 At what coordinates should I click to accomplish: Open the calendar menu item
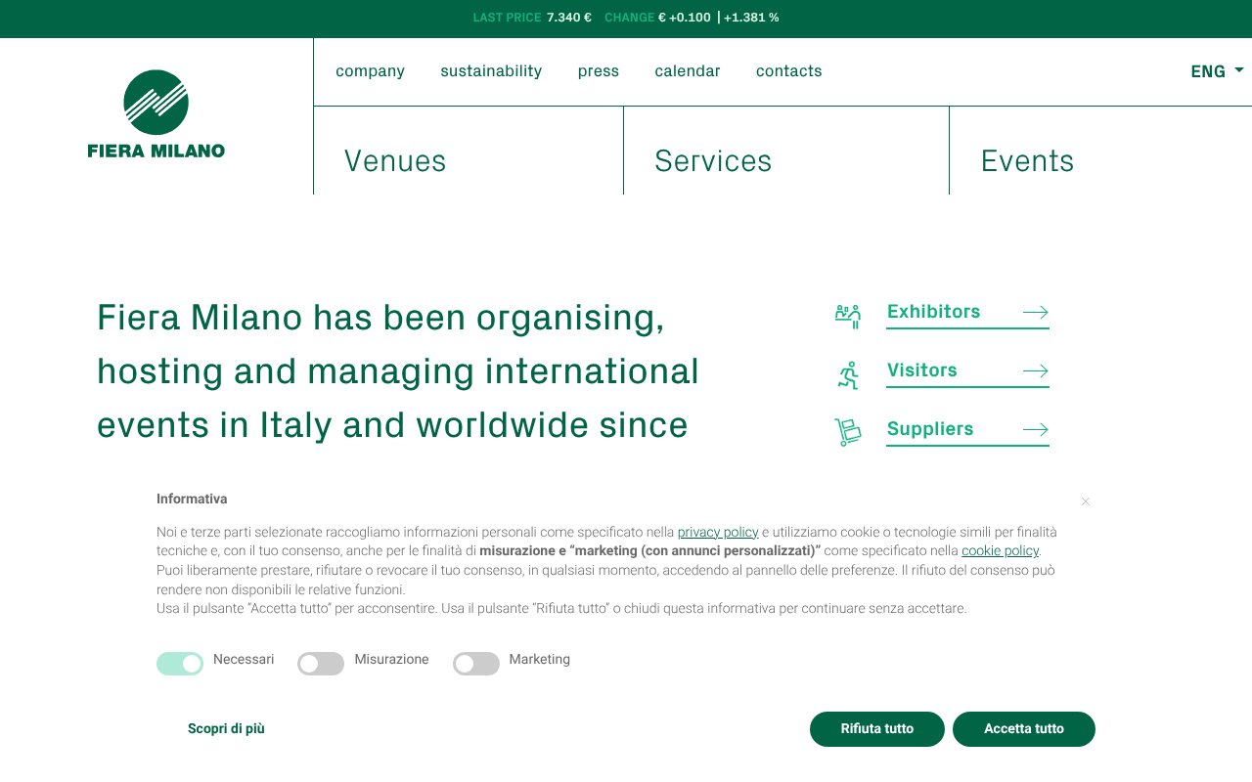click(688, 71)
